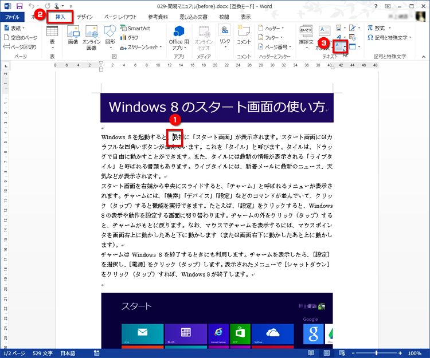
Task: Collapse the ribbon with the chevron
Action: click(x=424, y=57)
